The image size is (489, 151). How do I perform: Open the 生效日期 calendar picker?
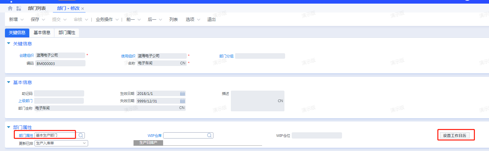pyautogui.click(x=182, y=94)
